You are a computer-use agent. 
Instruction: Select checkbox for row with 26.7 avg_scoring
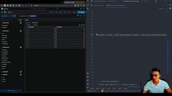click(x=27, y=31)
